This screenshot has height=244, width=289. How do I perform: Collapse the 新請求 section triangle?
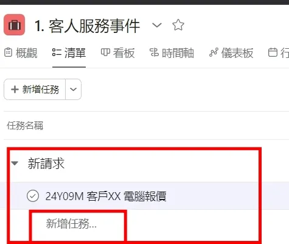point(15,163)
